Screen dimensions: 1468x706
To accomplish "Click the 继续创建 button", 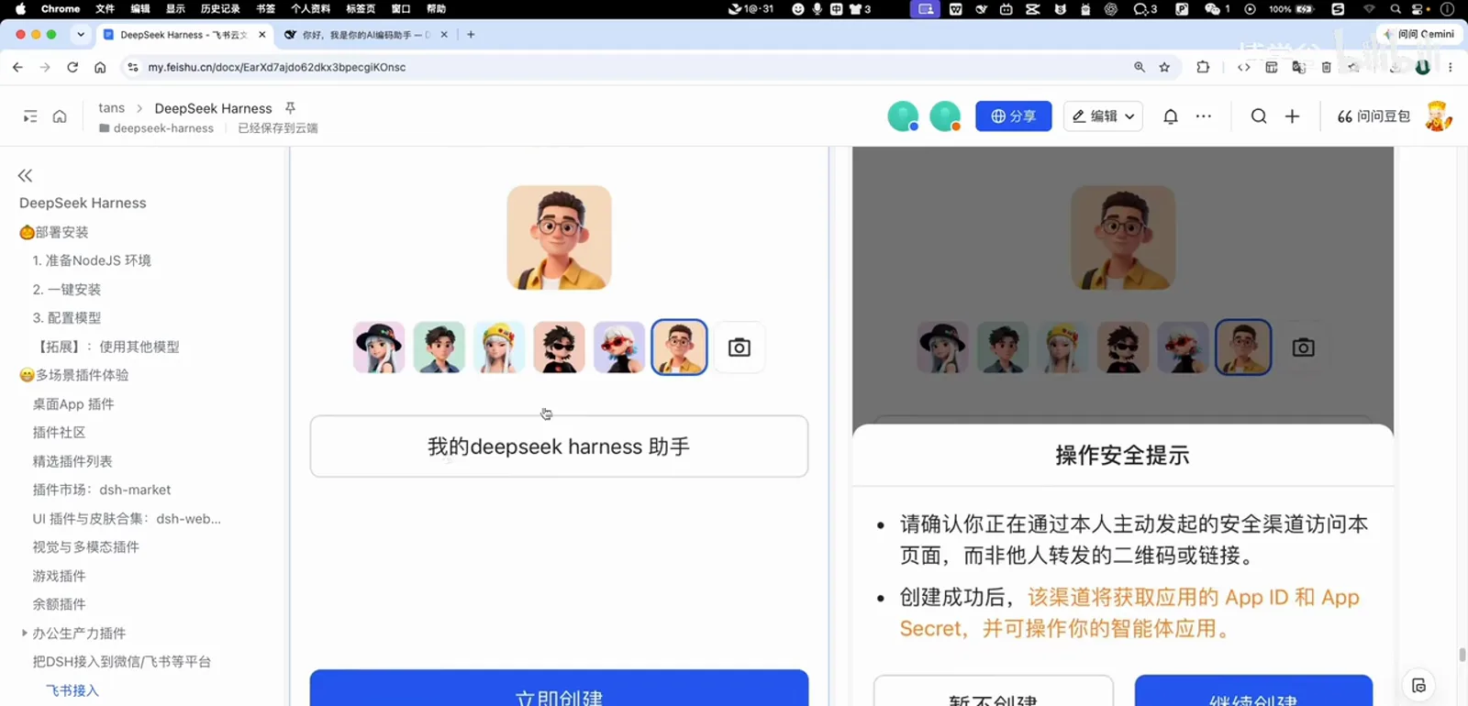I will point(1253,690).
